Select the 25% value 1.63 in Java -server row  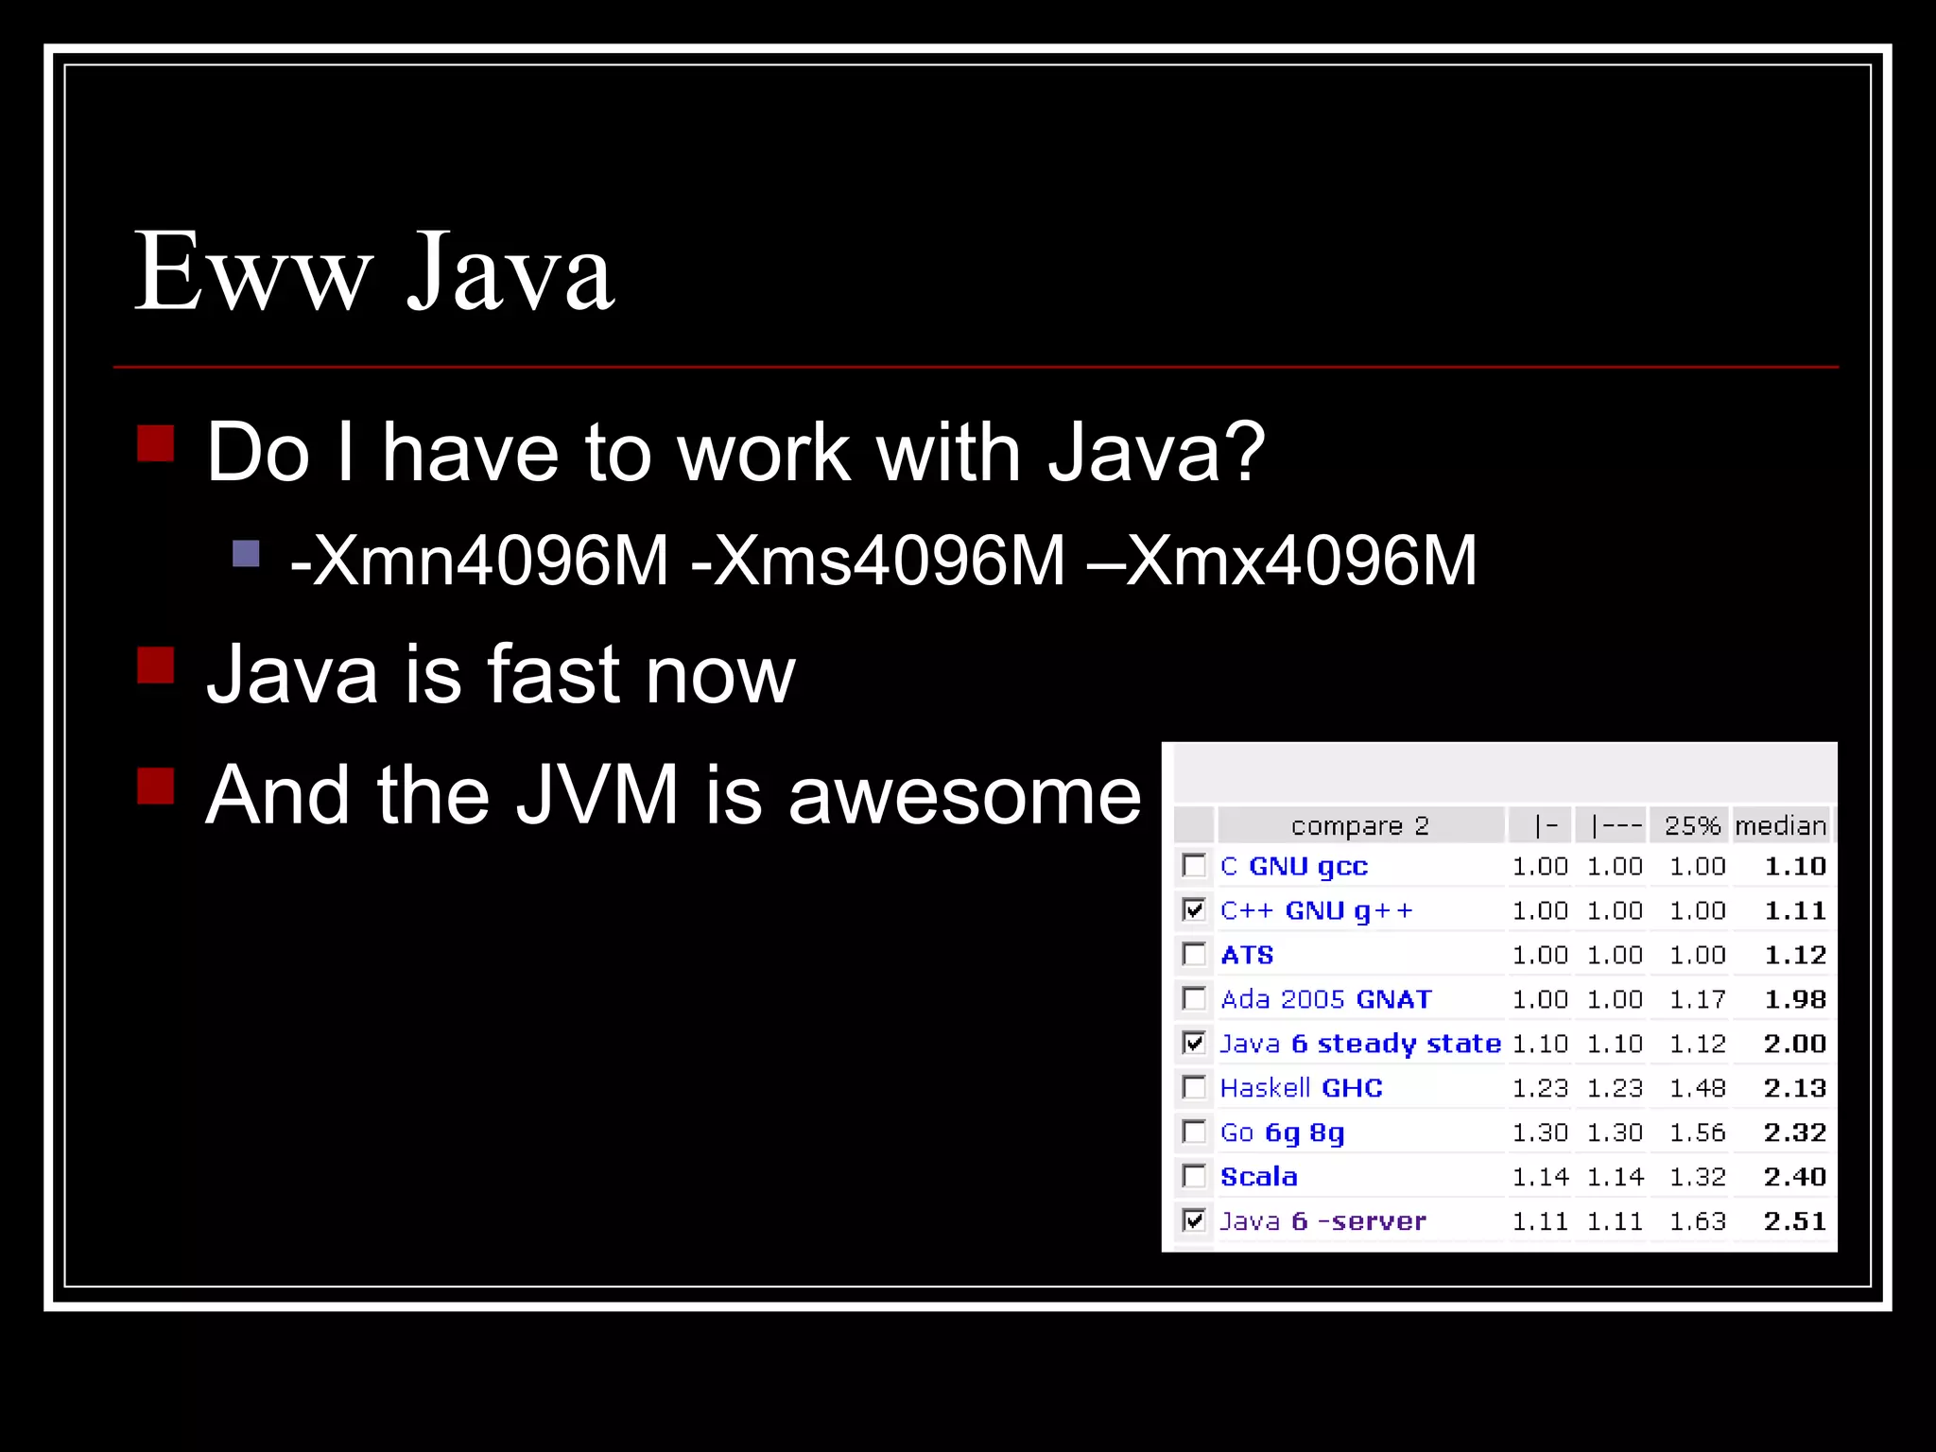click(x=1698, y=1221)
